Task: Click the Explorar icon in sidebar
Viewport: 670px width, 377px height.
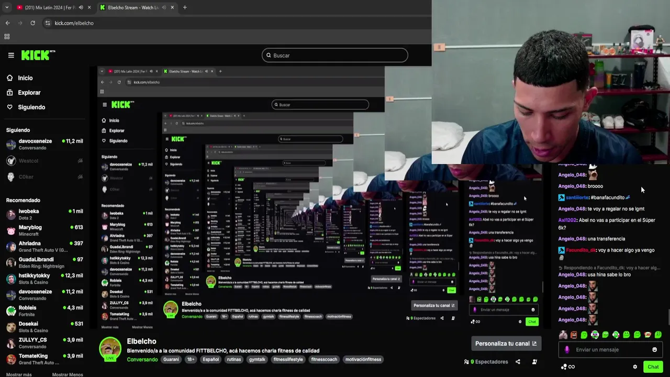Action: coord(9,93)
